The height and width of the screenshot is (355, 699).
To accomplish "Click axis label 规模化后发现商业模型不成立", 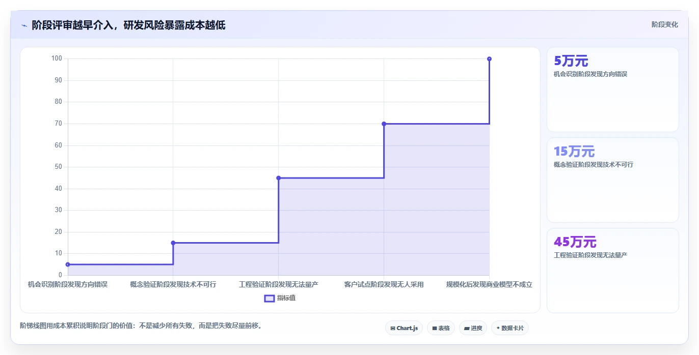I will (x=489, y=284).
